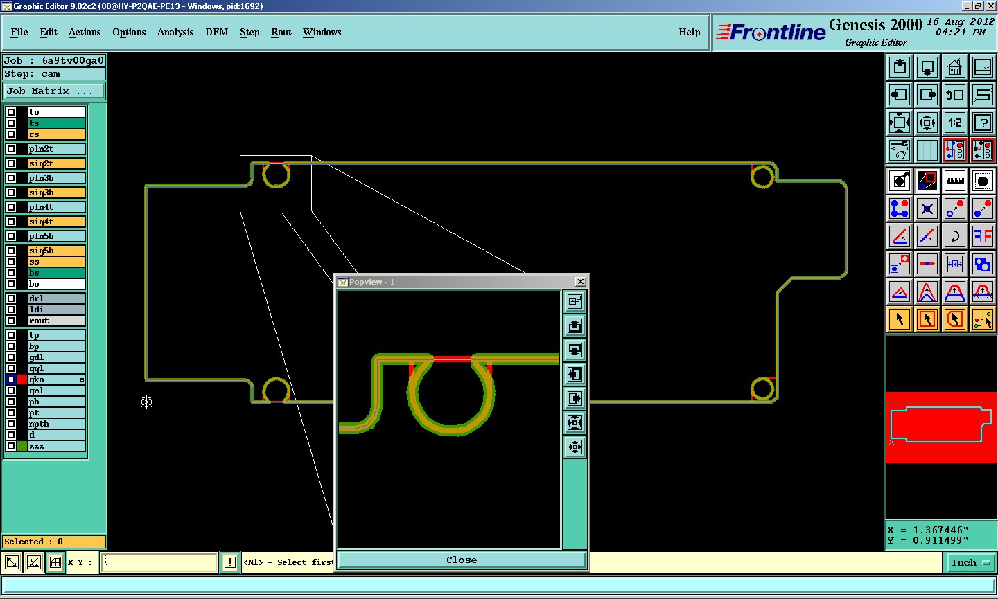Viewport: 998px width, 599px height.
Task: Click the X Y coordinate input field
Action: point(160,563)
